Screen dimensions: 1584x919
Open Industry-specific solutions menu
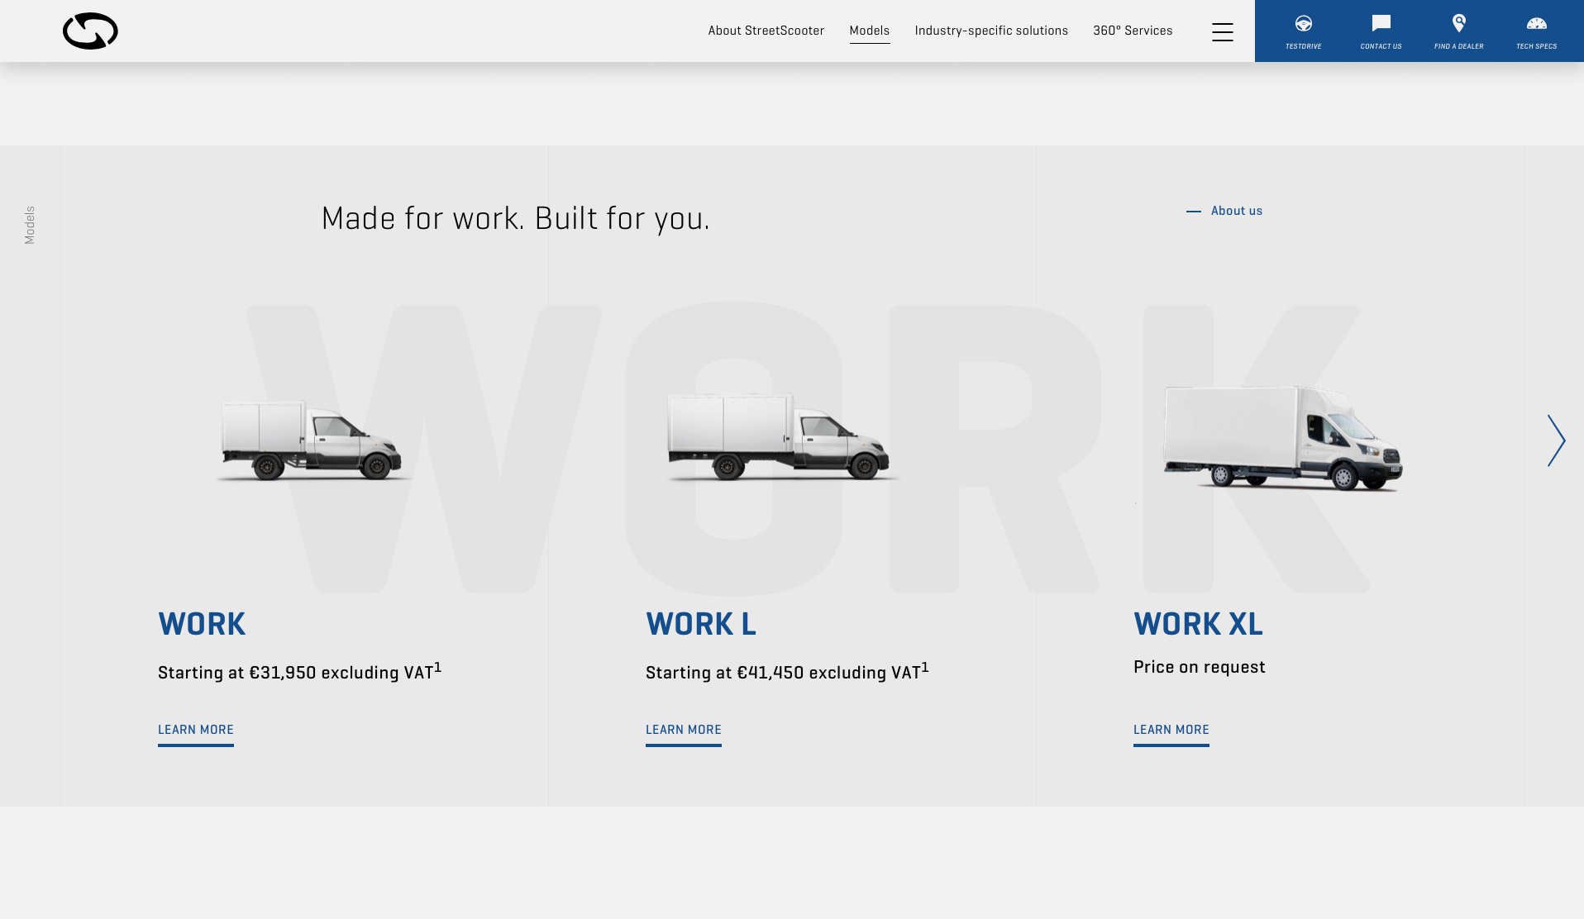pyautogui.click(x=991, y=31)
